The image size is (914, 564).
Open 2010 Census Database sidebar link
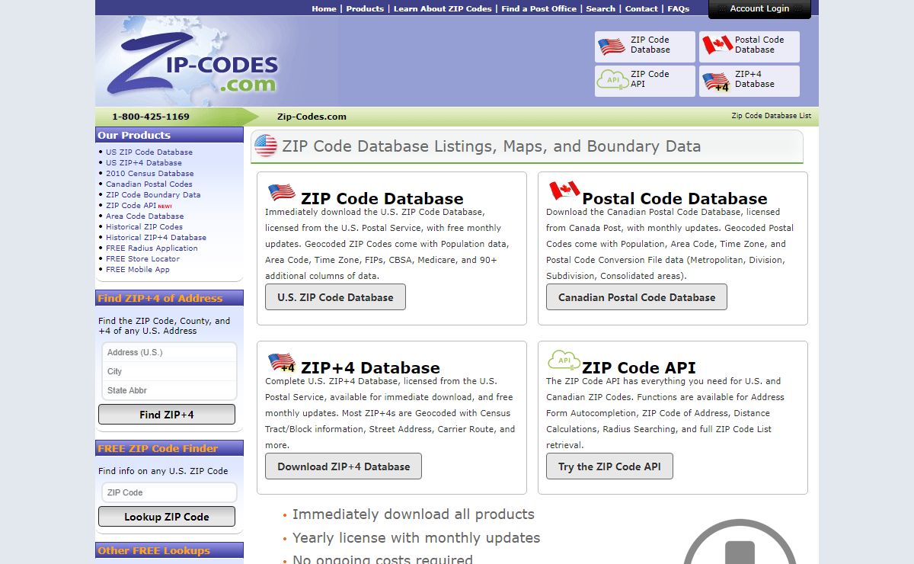point(150,173)
